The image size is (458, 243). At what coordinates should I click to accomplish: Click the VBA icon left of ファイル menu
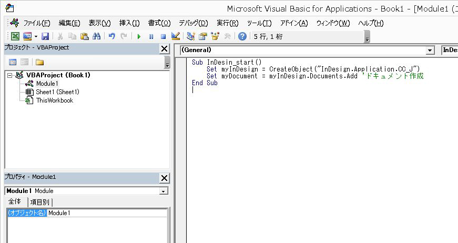[x=14, y=23]
